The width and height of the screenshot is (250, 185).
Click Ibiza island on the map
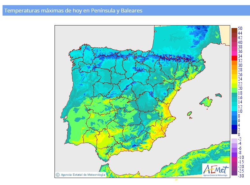[189, 114]
